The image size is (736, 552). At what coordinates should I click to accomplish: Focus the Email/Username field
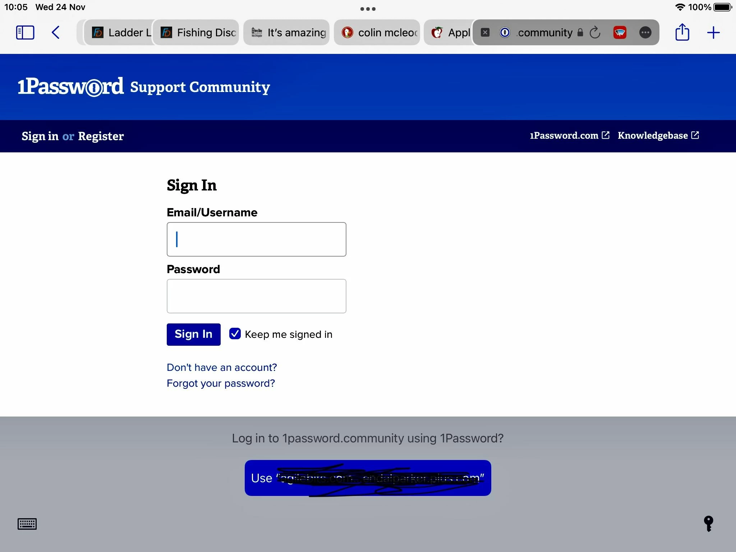pyautogui.click(x=257, y=239)
